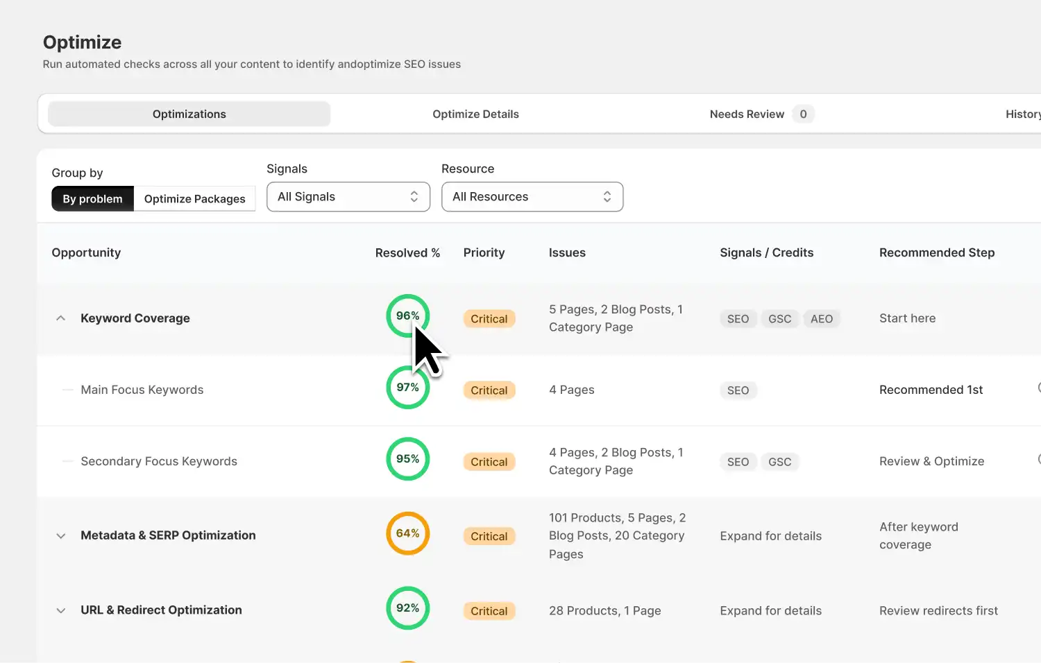Click the AEO tag in Keyword Coverage row
The image size is (1041, 663).
[822, 319]
